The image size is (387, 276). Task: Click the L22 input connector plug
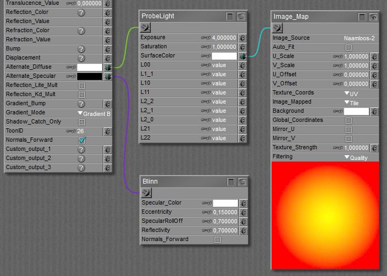coord(243,138)
